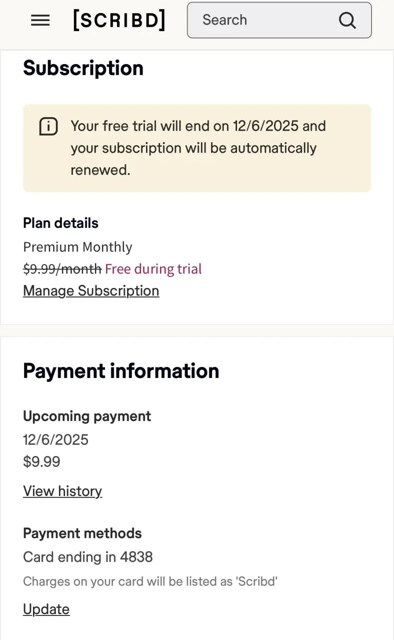394x640 pixels.
Task: Select the Payment information heading
Action: 121,371
